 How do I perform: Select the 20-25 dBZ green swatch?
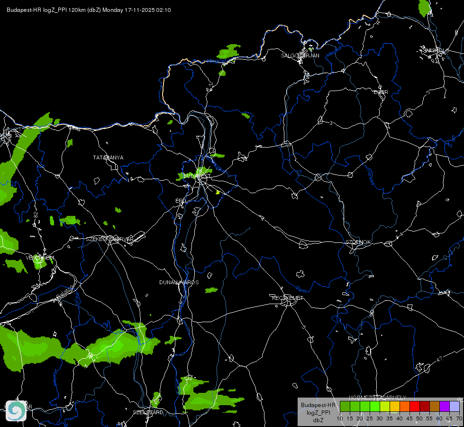pyautogui.click(x=365, y=407)
